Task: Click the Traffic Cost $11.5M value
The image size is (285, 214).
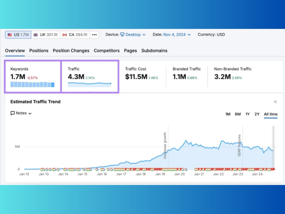Action: point(136,77)
